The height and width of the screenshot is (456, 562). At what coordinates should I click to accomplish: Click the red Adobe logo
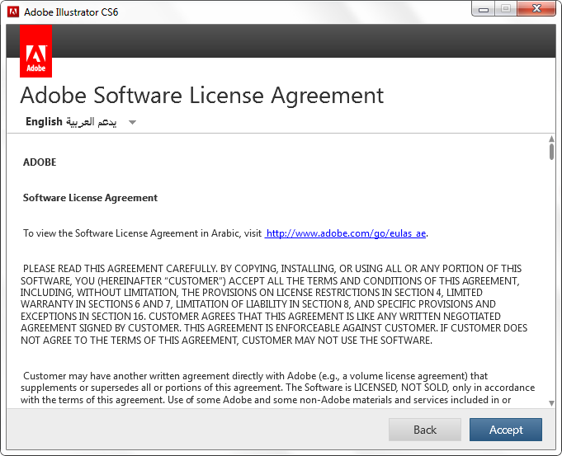coord(35,51)
